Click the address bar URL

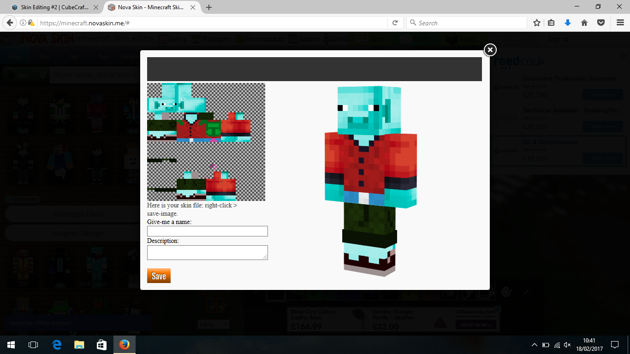84,23
